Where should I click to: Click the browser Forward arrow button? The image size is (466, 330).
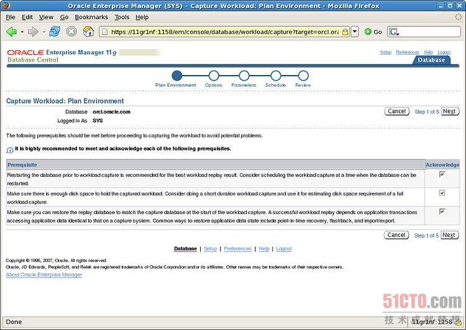click(x=33, y=32)
